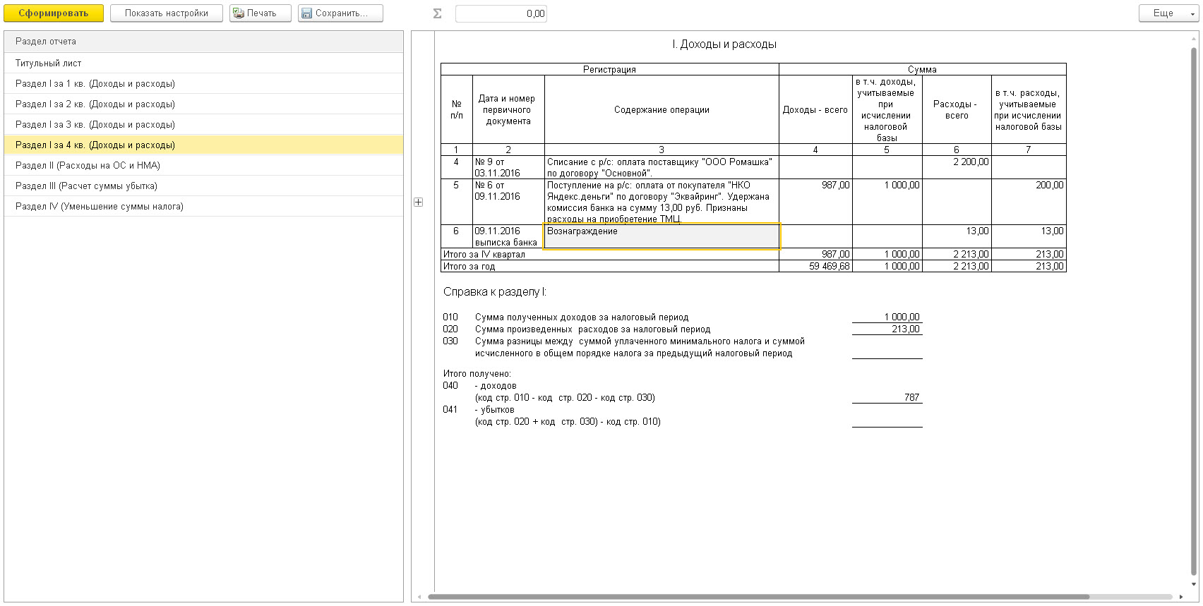
Task: Select Титульный лист in the section list
Action: click(48, 63)
